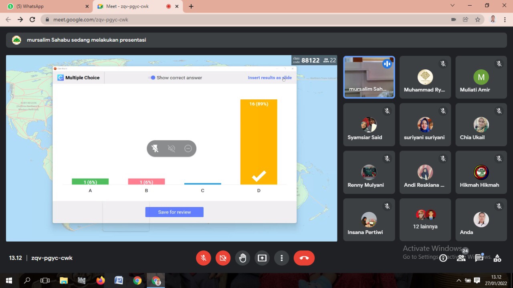Select the 12 lainnya participant tile
Image resolution: width=513 pixels, height=288 pixels.
425,220
